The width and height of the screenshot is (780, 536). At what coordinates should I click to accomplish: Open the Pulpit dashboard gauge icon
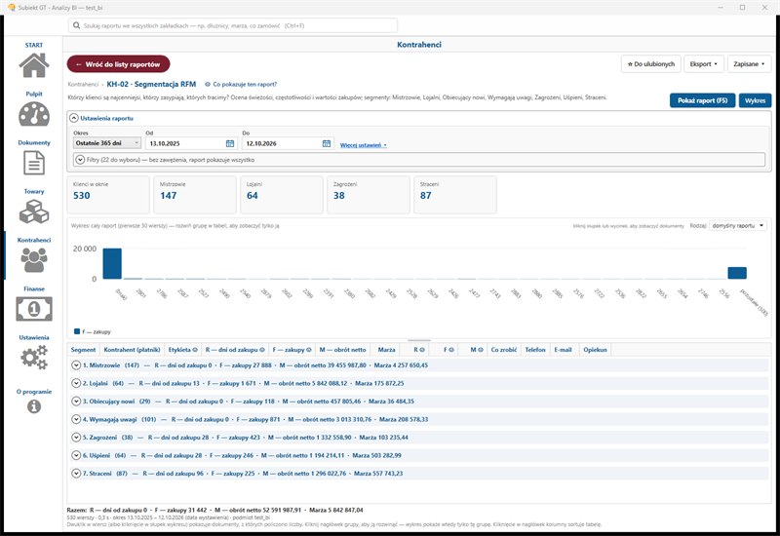coord(34,114)
